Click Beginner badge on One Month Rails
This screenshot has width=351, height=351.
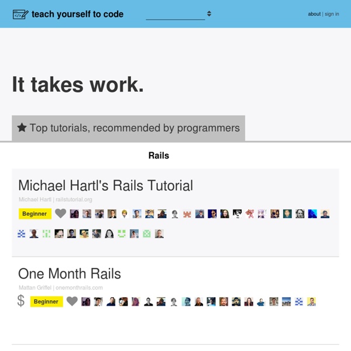(x=47, y=301)
